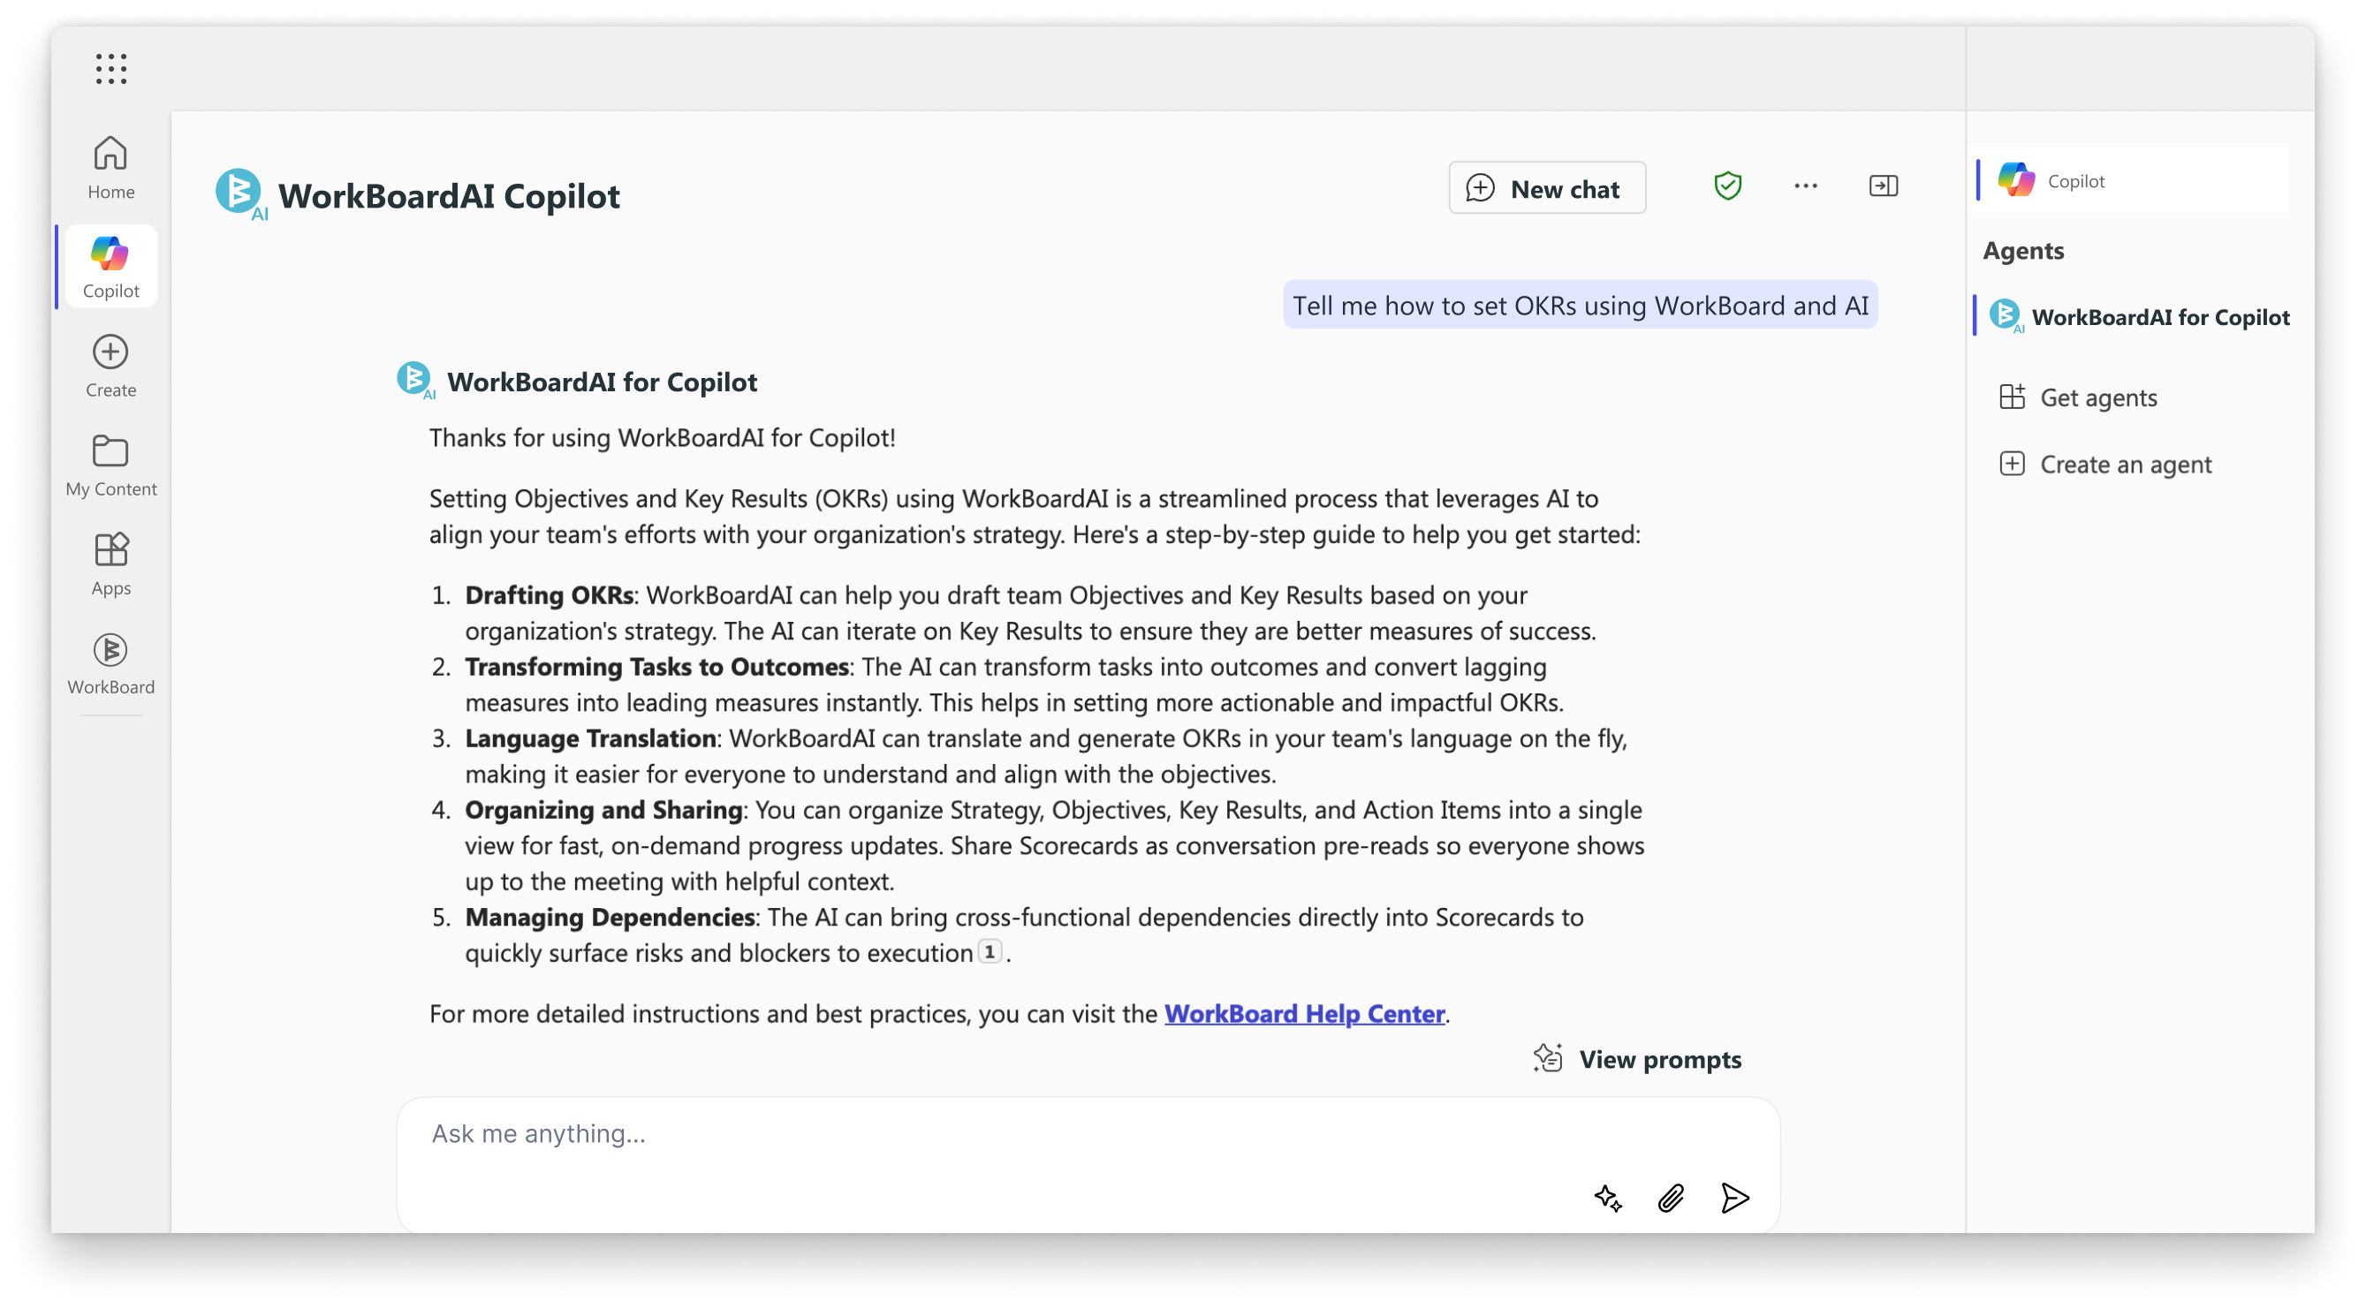The image size is (2366, 1309).
Task: Start a New chat
Action: click(1547, 188)
